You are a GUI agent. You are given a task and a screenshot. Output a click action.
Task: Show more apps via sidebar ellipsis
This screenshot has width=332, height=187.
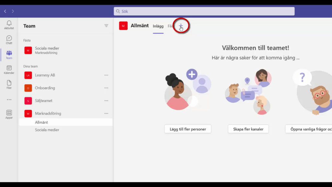(9, 100)
